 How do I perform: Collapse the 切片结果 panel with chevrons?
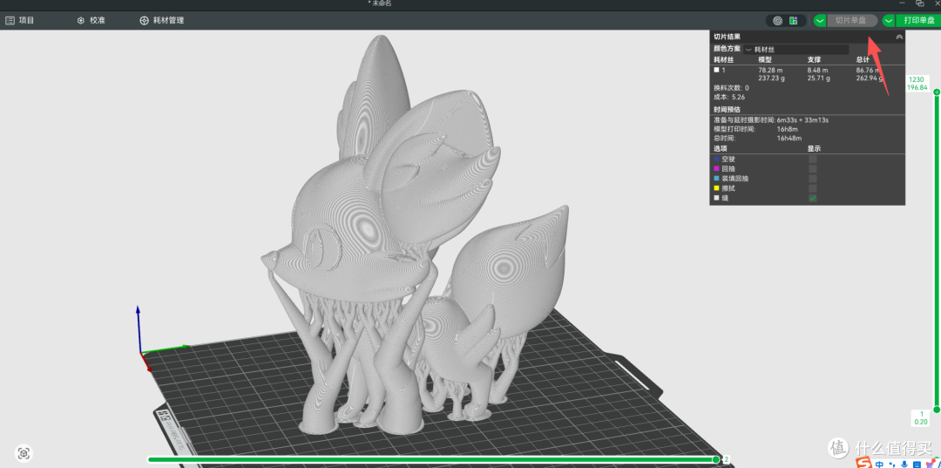click(899, 37)
